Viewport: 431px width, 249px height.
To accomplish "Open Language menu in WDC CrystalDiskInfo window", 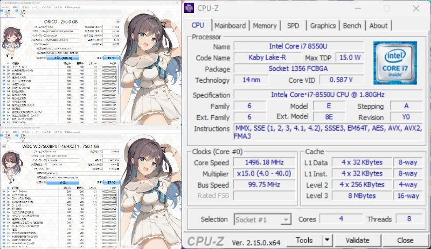I will pyautogui.click(x=72, y=132).
